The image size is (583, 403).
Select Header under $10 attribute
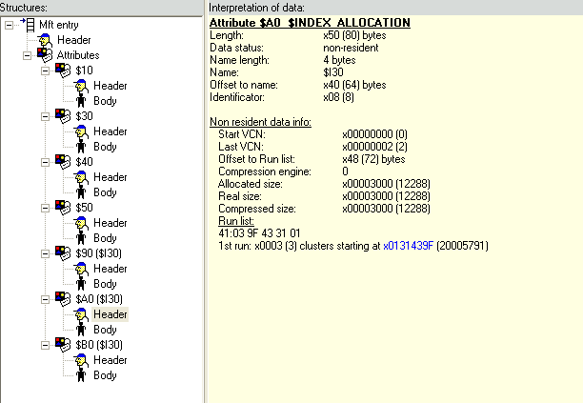[x=110, y=86]
